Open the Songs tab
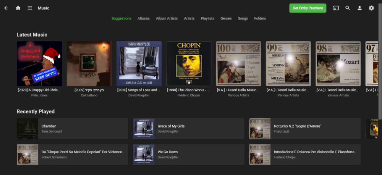The height and width of the screenshot is (175, 382). [243, 18]
